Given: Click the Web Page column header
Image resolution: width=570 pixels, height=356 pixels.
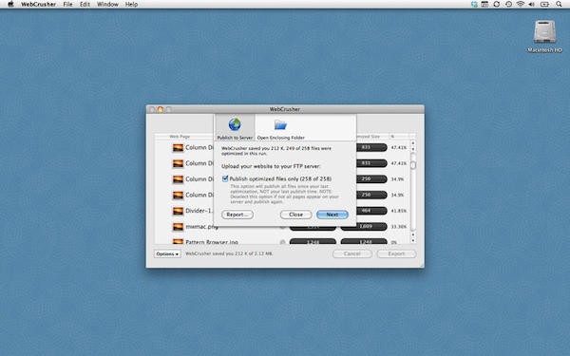Looking at the screenshot, I should tap(180, 136).
